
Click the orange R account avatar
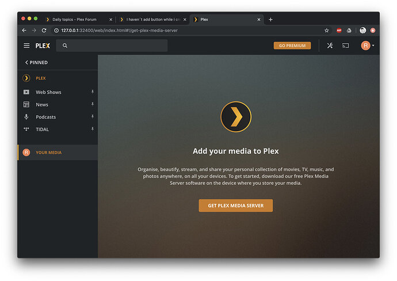pos(365,45)
